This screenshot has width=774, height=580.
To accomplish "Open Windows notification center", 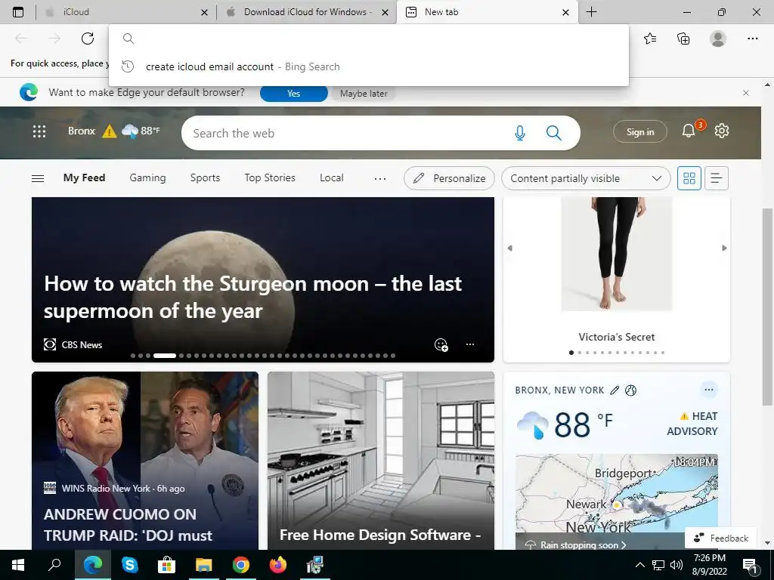I will tap(749, 565).
